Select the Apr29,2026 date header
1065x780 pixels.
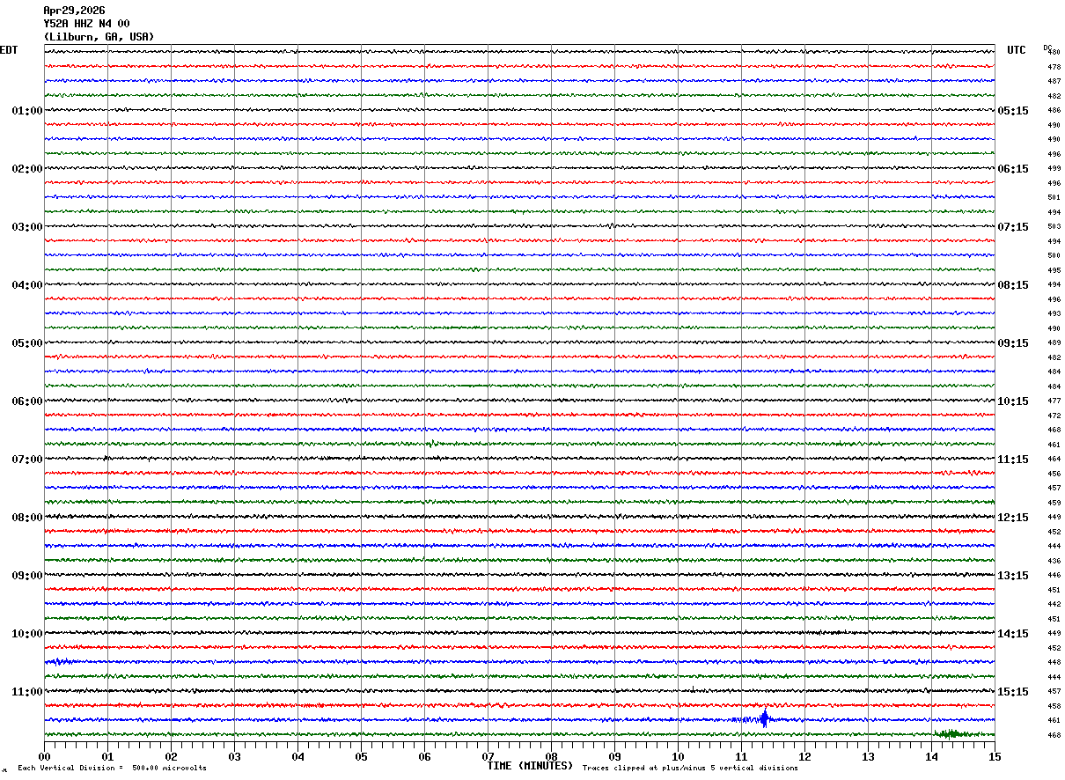coord(74,11)
